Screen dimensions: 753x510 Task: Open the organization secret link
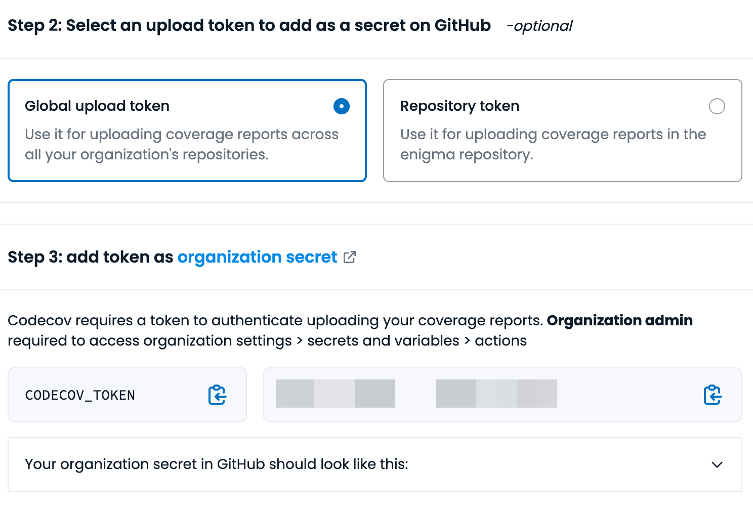click(x=257, y=257)
